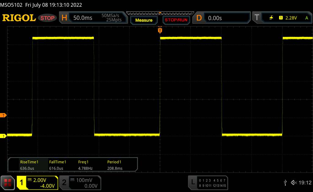The height and width of the screenshot is (192, 313).
Task: Click the orange trigger level marker at left edge
Action: point(3,116)
